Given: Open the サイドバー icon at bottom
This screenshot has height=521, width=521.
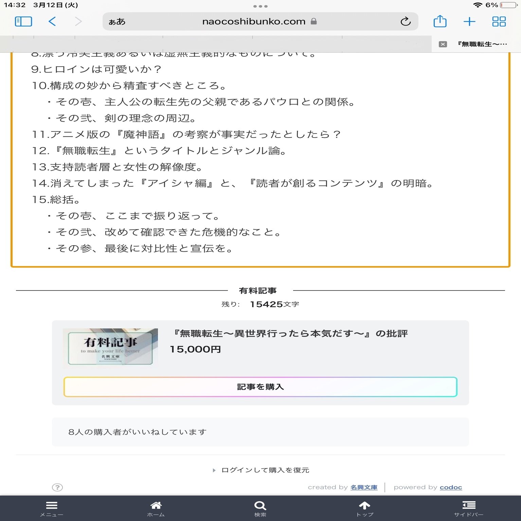Looking at the screenshot, I should pyautogui.click(x=469, y=508).
